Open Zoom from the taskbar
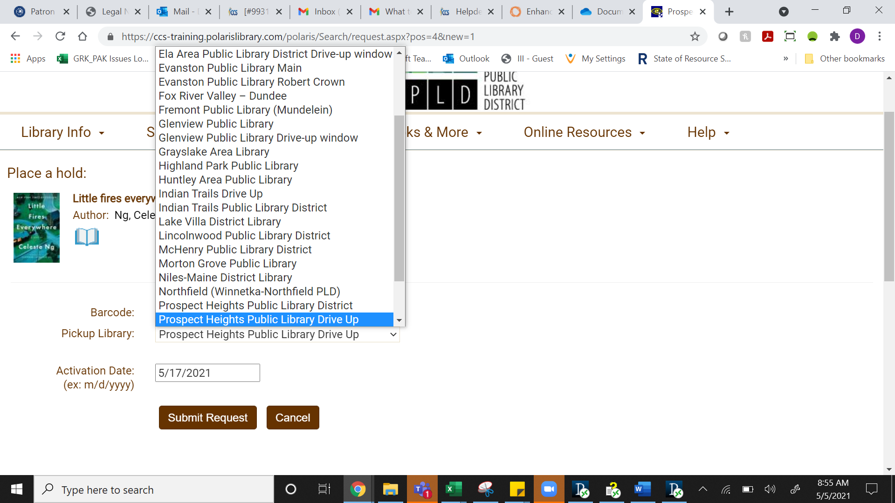 click(549, 489)
